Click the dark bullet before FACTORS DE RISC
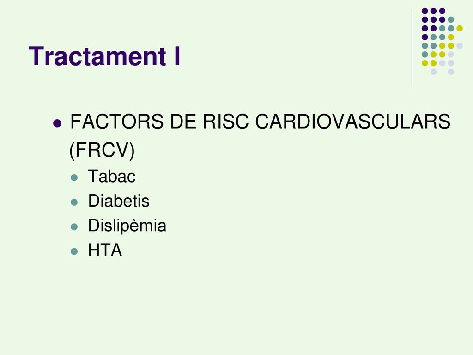This screenshot has height=355, width=473. (57, 123)
